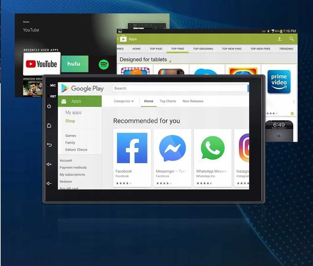313x266 pixels.
Task: Switch to the Top Charts tab
Action: pos(168,101)
